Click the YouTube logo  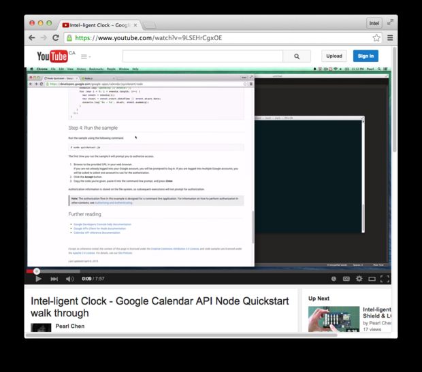pyautogui.click(x=52, y=56)
